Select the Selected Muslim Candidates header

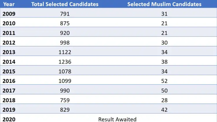[x=164, y=4]
